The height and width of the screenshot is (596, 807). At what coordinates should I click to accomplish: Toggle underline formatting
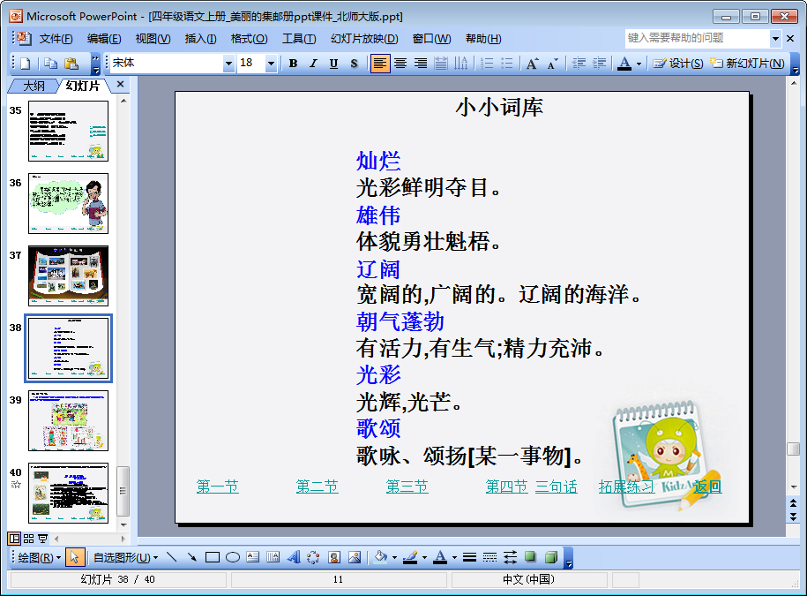(333, 64)
